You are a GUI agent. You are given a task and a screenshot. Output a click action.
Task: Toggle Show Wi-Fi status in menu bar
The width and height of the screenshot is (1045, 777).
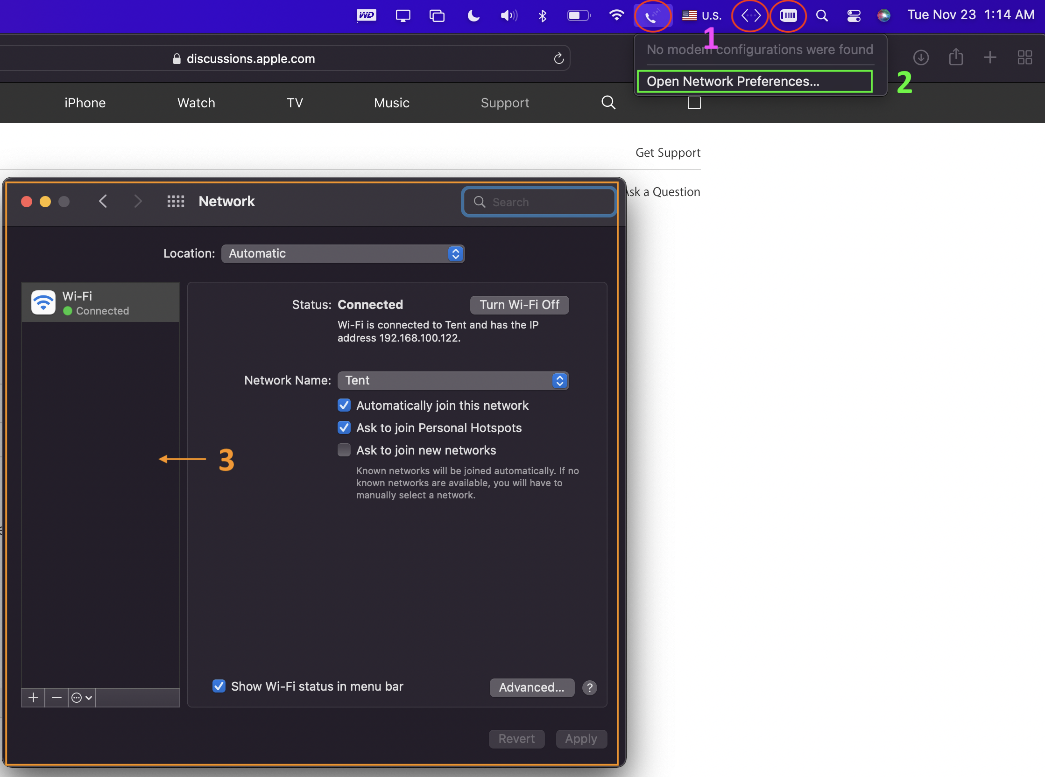219,686
